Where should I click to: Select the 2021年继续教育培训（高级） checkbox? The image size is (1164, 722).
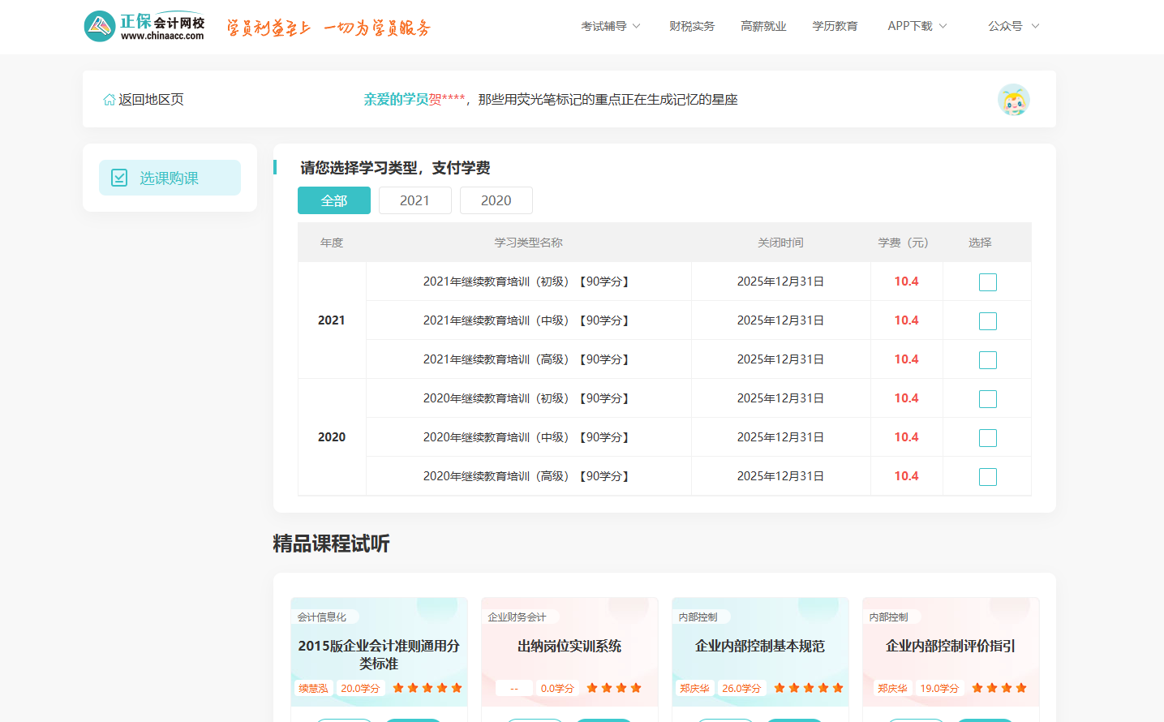(987, 360)
